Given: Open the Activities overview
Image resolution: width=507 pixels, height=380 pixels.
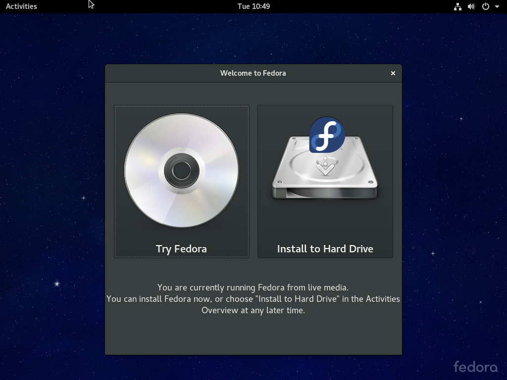Looking at the screenshot, I should pyautogui.click(x=21, y=6).
